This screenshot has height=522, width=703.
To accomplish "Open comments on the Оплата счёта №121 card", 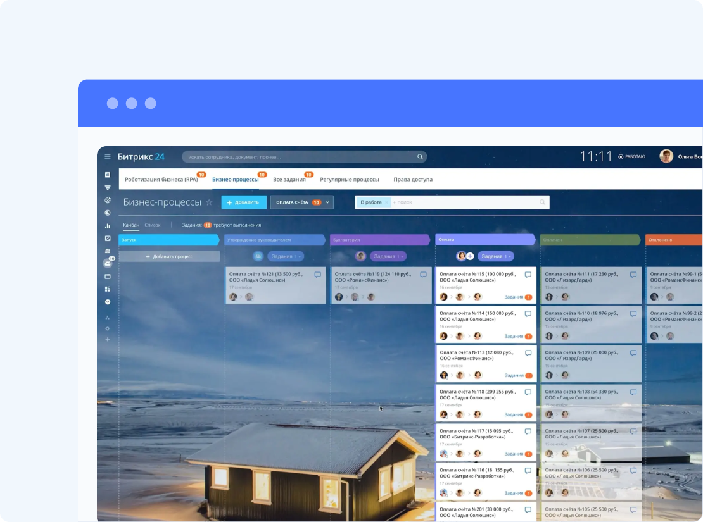I will pyautogui.click(x=318, y=275).
